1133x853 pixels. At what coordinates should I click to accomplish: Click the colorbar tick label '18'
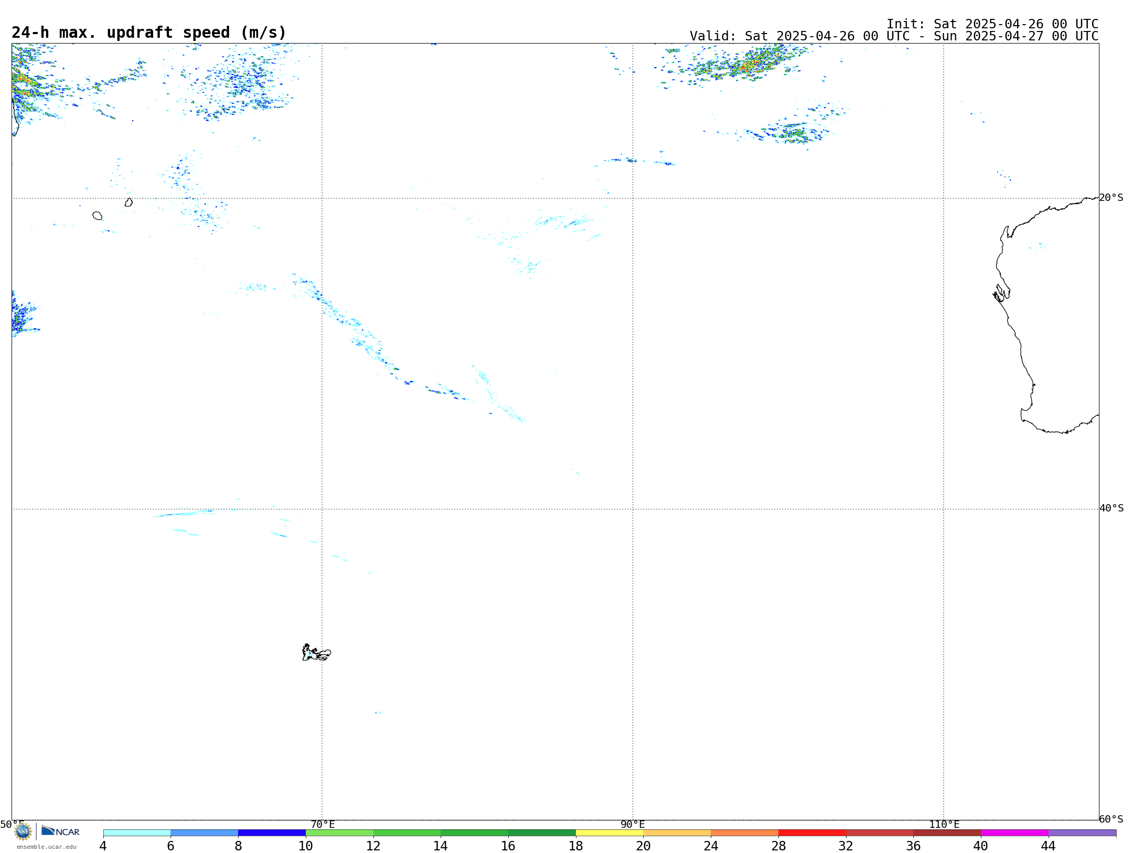575,846
